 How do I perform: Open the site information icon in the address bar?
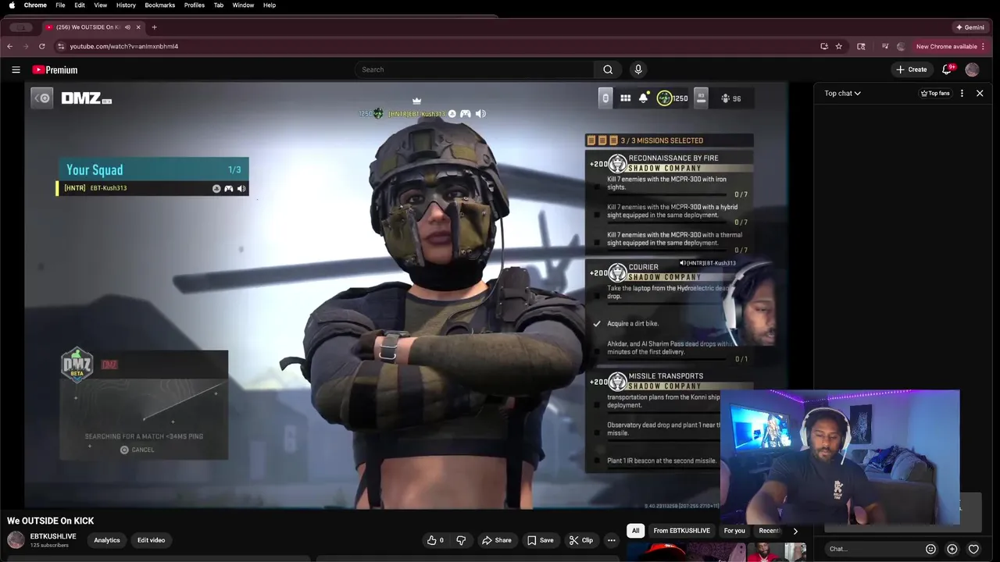coord(61,46)
